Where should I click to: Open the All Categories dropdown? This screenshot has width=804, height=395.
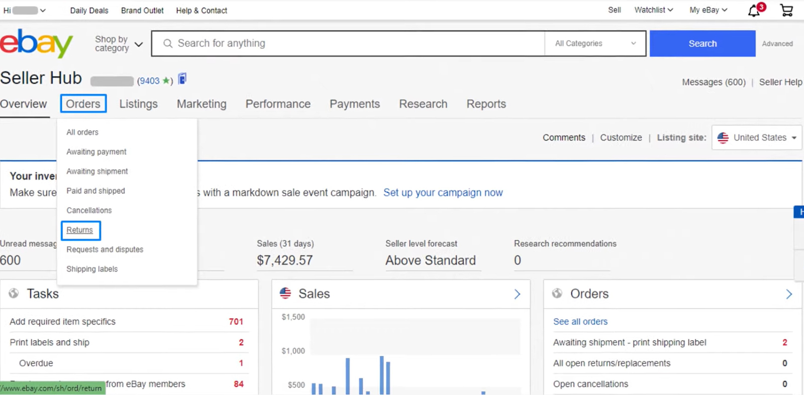point(595,44)
